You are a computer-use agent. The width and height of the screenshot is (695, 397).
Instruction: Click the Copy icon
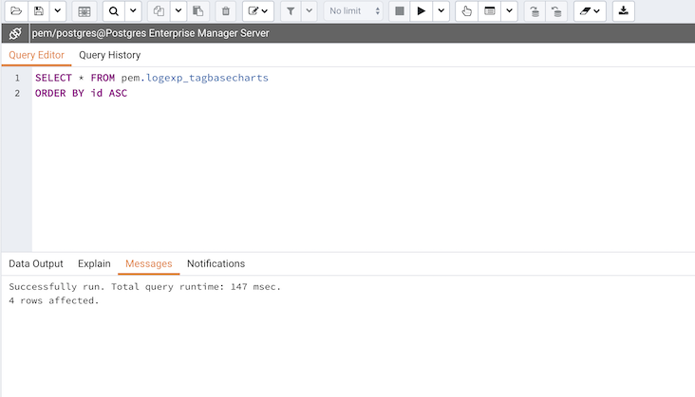[159, 11]
